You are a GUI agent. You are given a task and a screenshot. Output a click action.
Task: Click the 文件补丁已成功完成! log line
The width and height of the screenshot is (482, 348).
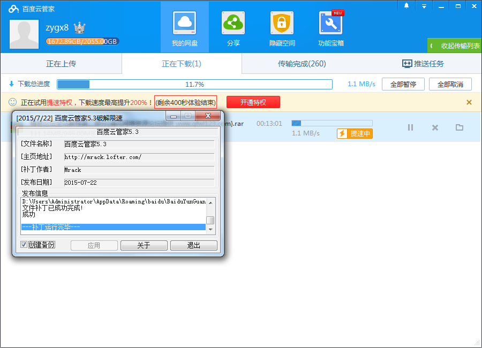point(52,208)
